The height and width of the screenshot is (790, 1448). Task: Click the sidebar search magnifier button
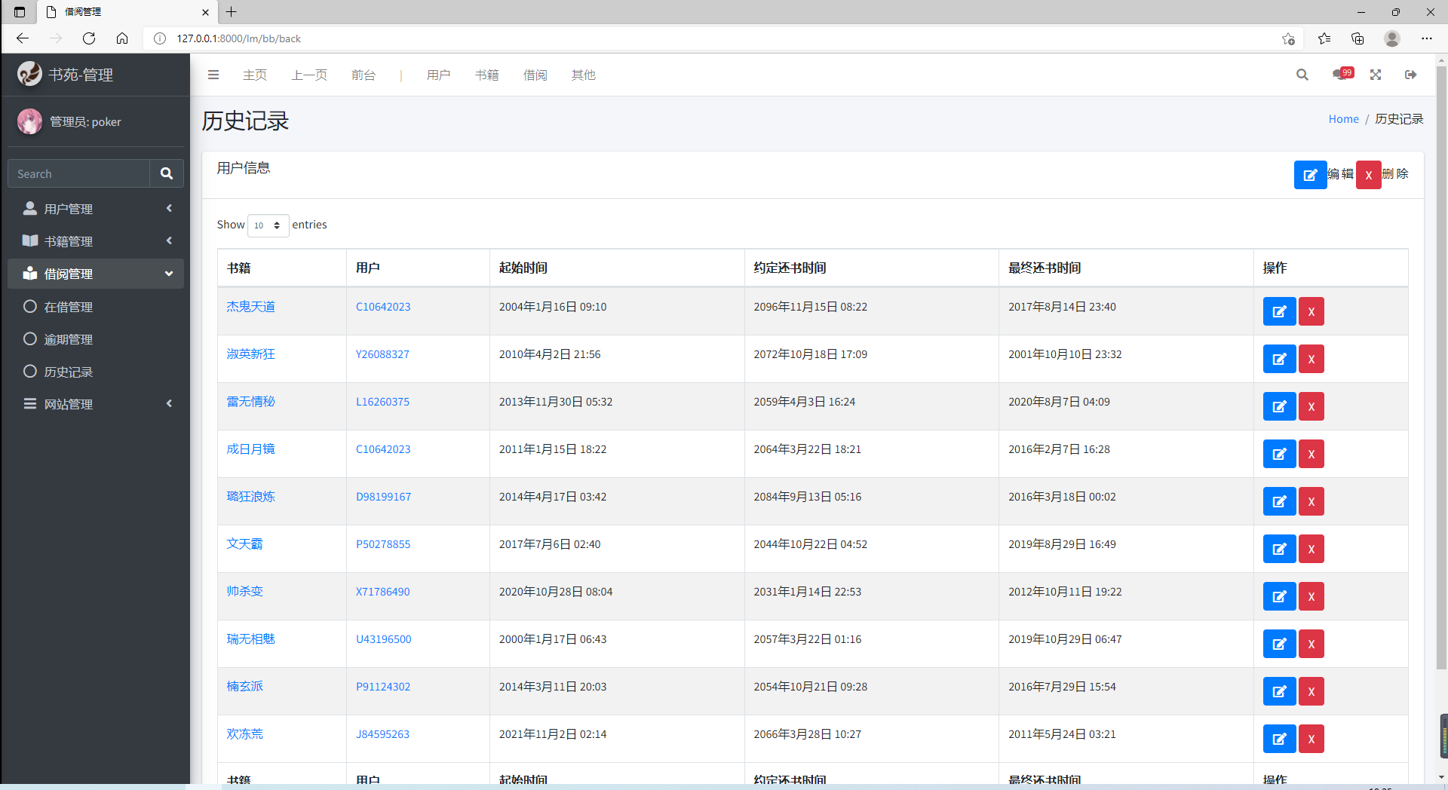pos(167,173)
